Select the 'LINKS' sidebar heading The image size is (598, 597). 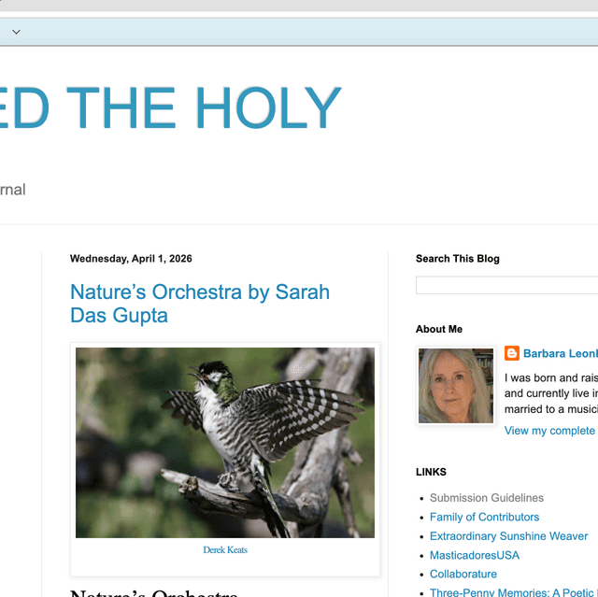coord(431,472)
